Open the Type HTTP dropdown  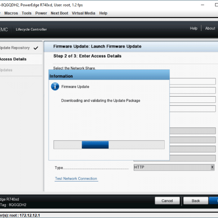pos(174,167)
